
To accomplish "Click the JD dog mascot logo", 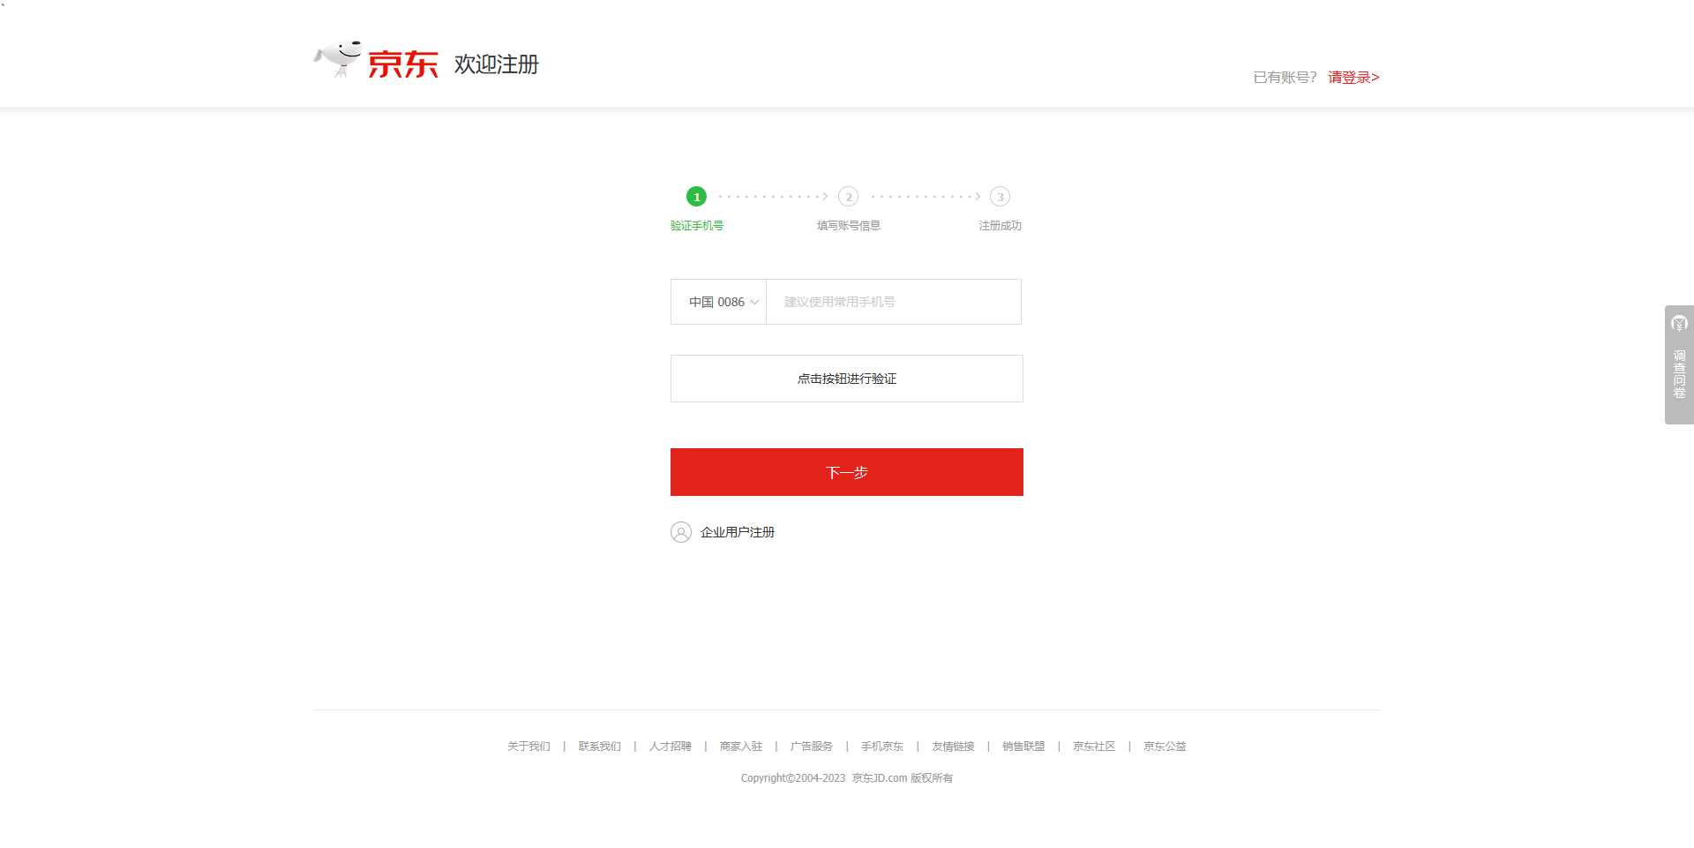I will point(338,58).
